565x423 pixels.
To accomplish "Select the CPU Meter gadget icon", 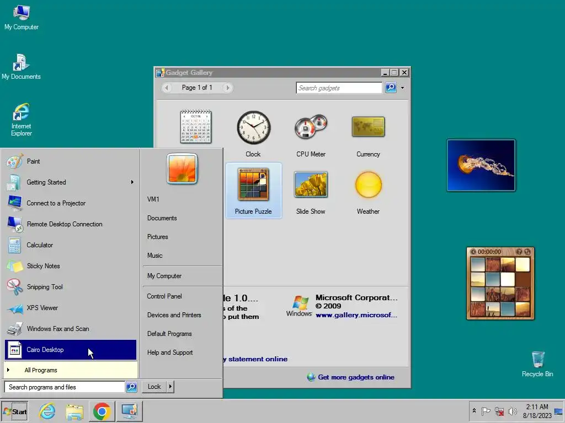I will [311, 127].
